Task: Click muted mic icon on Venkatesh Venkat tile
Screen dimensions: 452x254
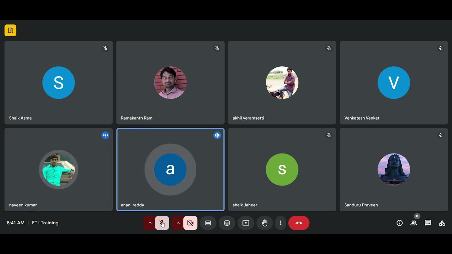Action: point(441,48)
